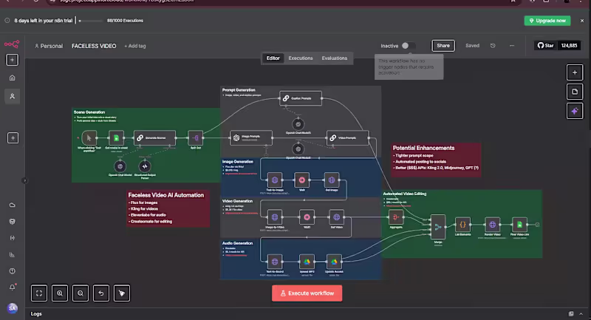Click the reset zoom button

tap(101, 293)
